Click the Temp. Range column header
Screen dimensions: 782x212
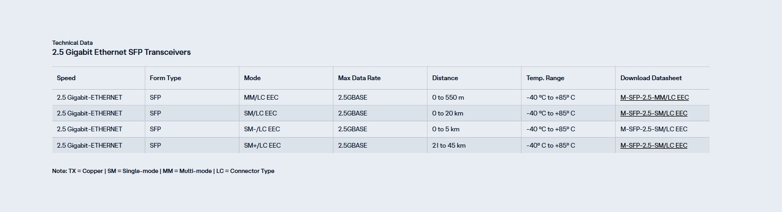pos(545,78)
